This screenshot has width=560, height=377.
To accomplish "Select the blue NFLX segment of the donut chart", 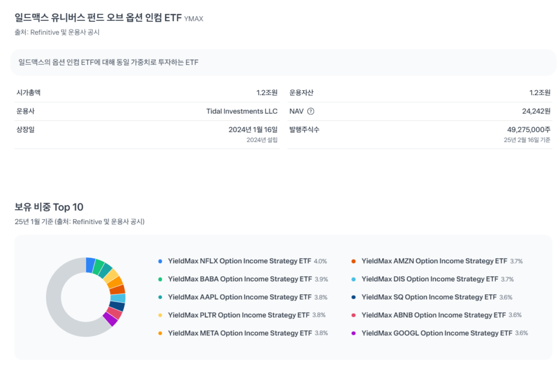I will (x=90, y=265).
